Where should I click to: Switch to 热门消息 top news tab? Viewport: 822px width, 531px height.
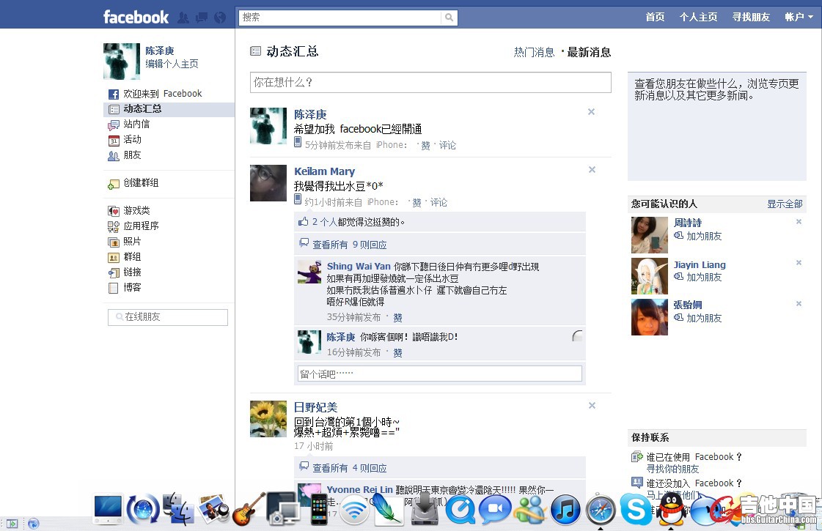(x=534, y=52)
